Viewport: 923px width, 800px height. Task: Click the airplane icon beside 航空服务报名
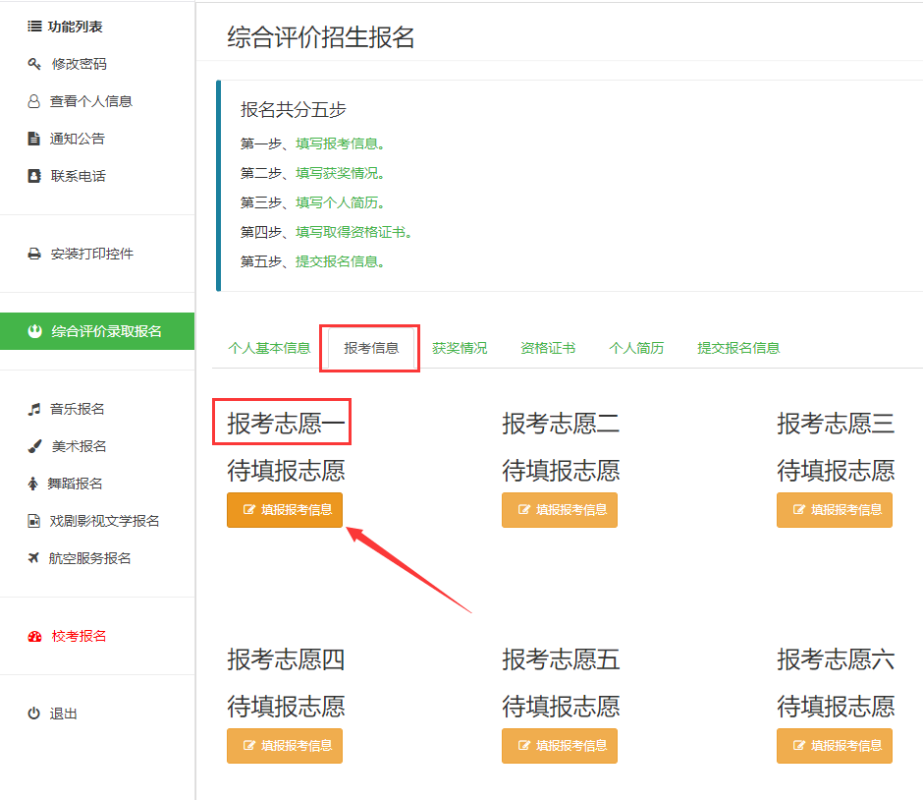tap(34, 558)
